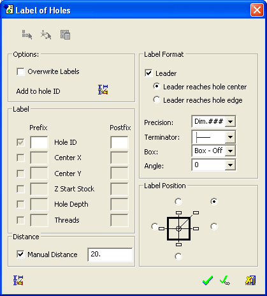
Task: Uncheck the Leader checkbox
Action: 148,73
